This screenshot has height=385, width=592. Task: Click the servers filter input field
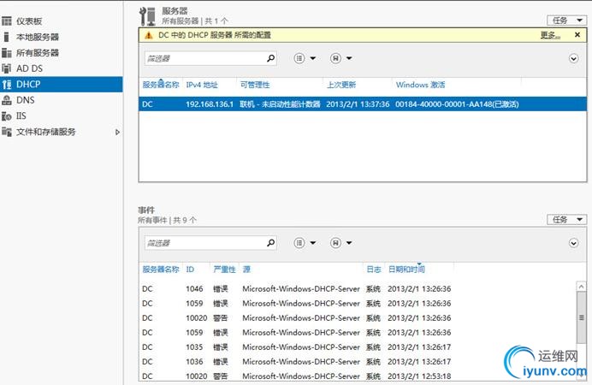204,58
